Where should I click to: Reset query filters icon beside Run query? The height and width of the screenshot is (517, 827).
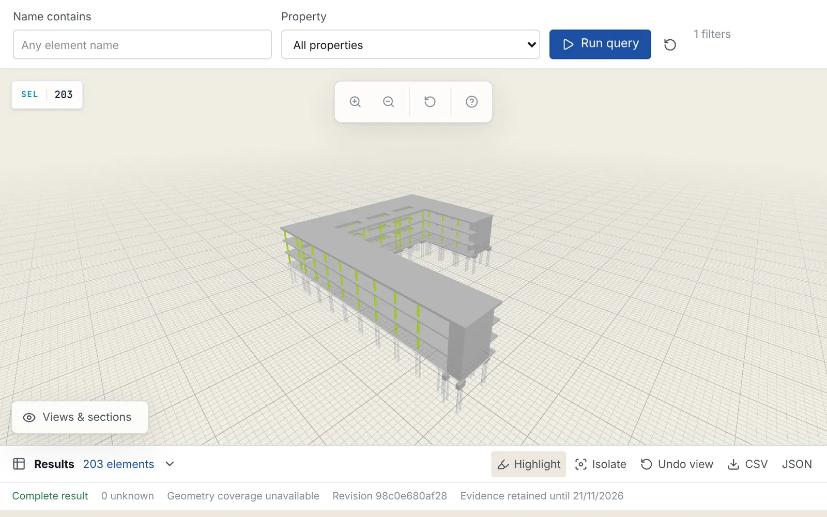670,45
